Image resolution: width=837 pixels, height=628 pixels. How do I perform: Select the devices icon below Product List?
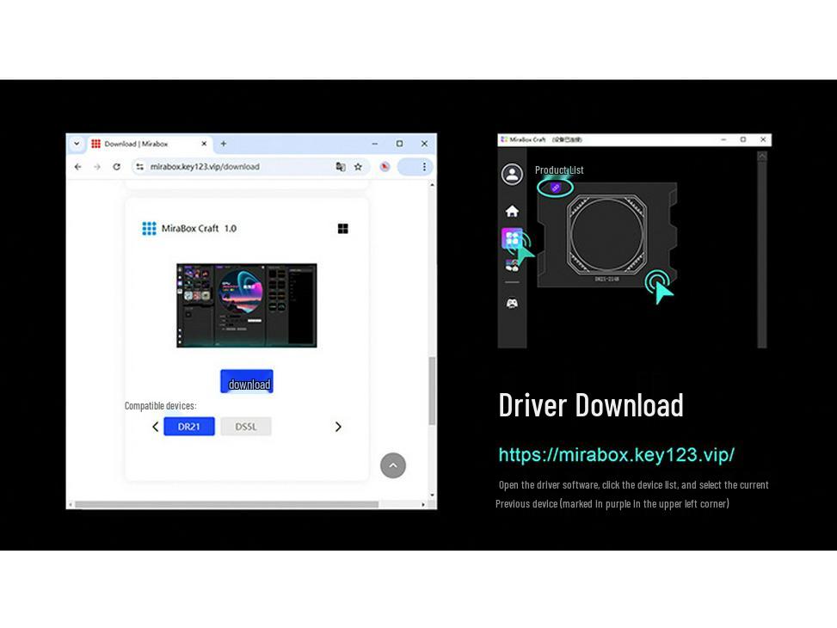tap(513, 264)
